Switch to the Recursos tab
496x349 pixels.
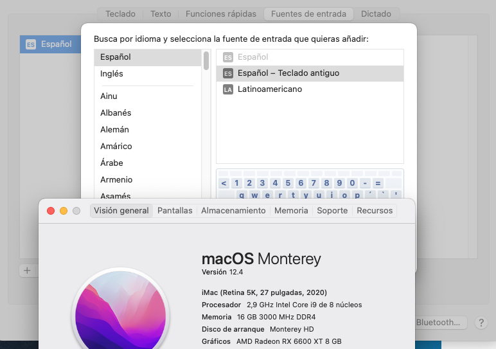pos(375,211)
